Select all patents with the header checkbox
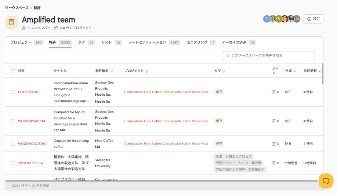The width and height of the screenshot is (337, 195). pyautogui.click(x=13, y=71)
